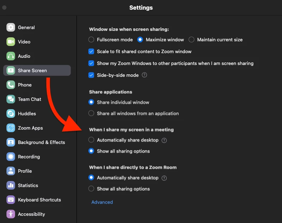
Task: Click the Audio headphones icon
Action: 11,56
